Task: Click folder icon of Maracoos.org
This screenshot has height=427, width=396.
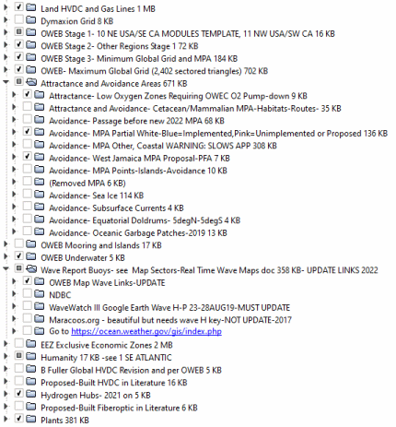Action: coord(39,319)
